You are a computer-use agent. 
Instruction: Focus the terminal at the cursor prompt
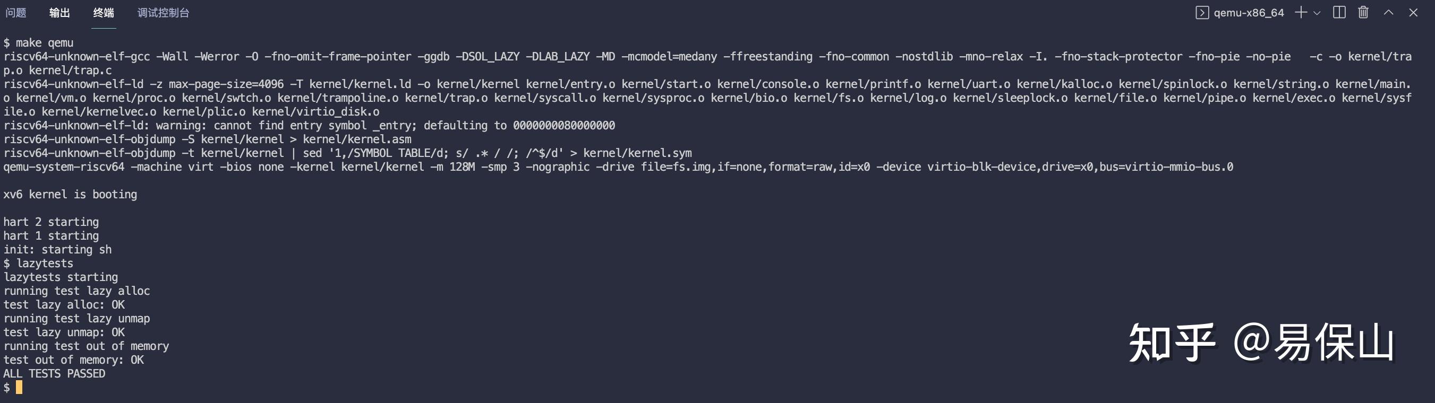tap(19, 388)
